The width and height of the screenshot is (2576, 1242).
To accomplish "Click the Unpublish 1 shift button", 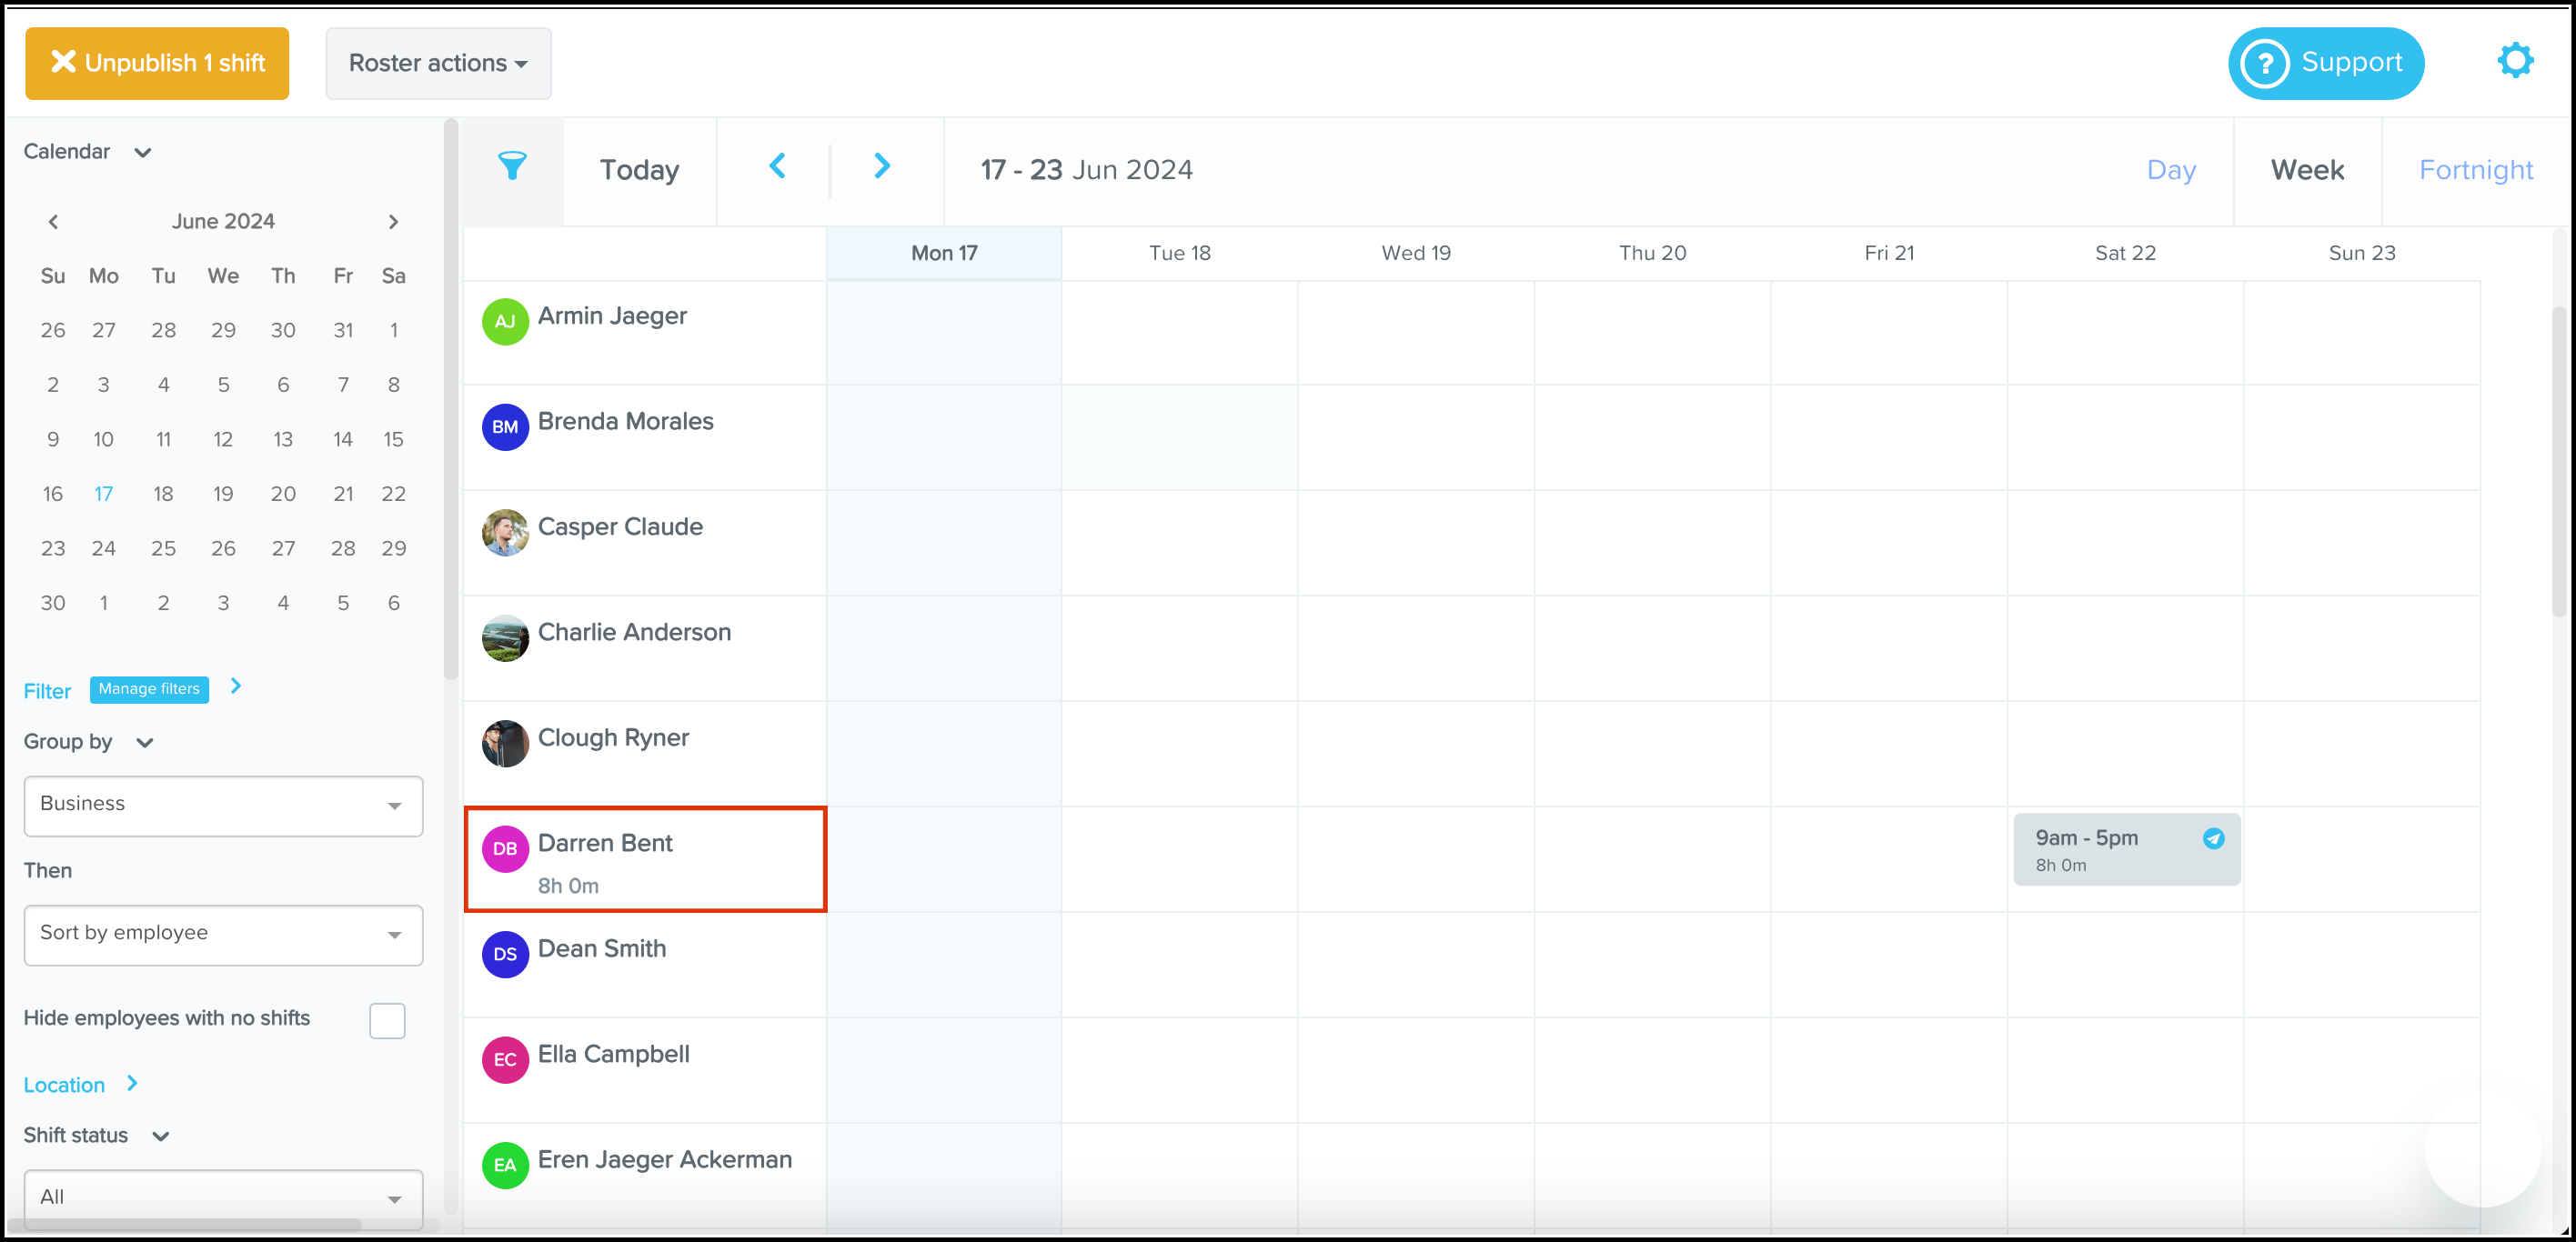I will pos(157,63).
